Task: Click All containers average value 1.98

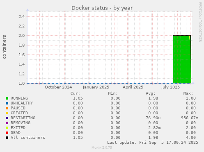Action: 153,138
